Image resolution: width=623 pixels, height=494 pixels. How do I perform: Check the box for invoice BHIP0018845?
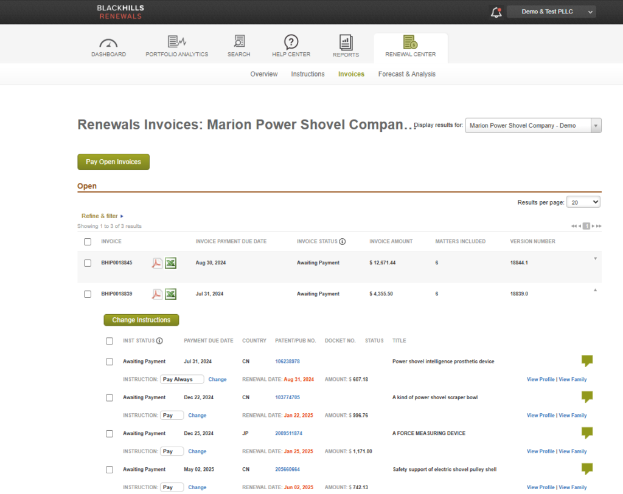88,263
